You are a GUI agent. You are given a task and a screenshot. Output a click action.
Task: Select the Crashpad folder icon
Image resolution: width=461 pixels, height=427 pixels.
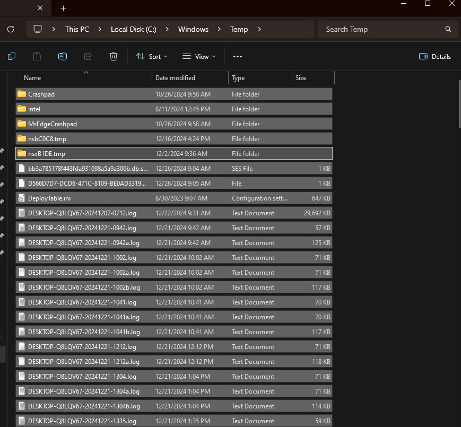click(x=21, y=94)
